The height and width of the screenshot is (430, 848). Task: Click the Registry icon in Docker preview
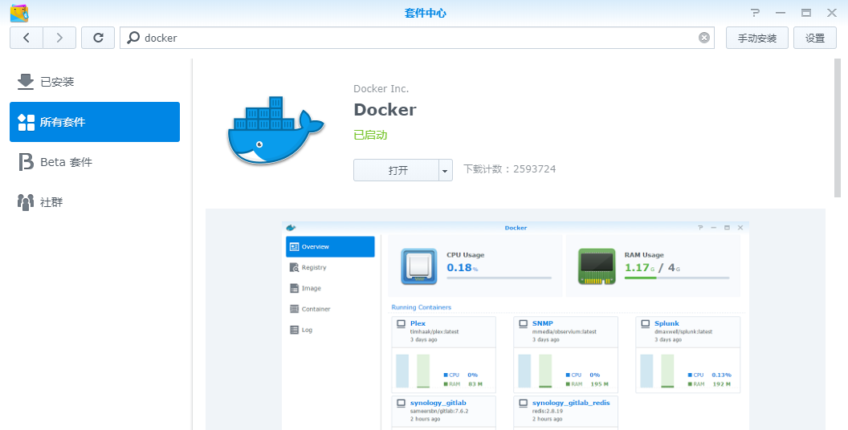294,267
